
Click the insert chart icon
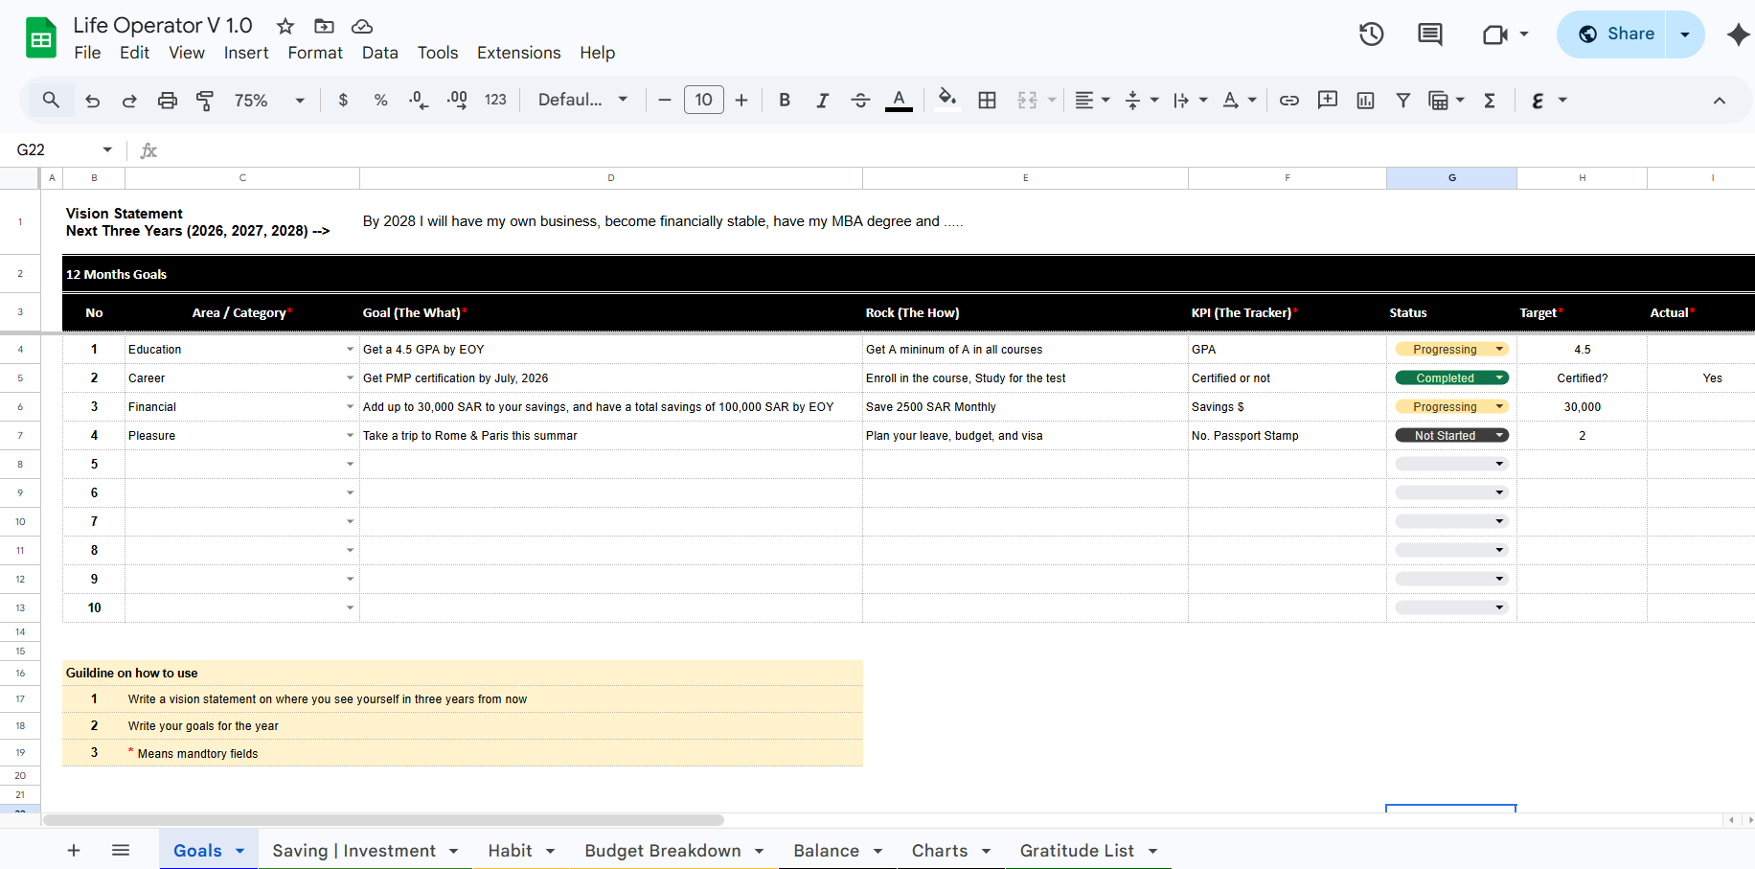[1365, 101]
